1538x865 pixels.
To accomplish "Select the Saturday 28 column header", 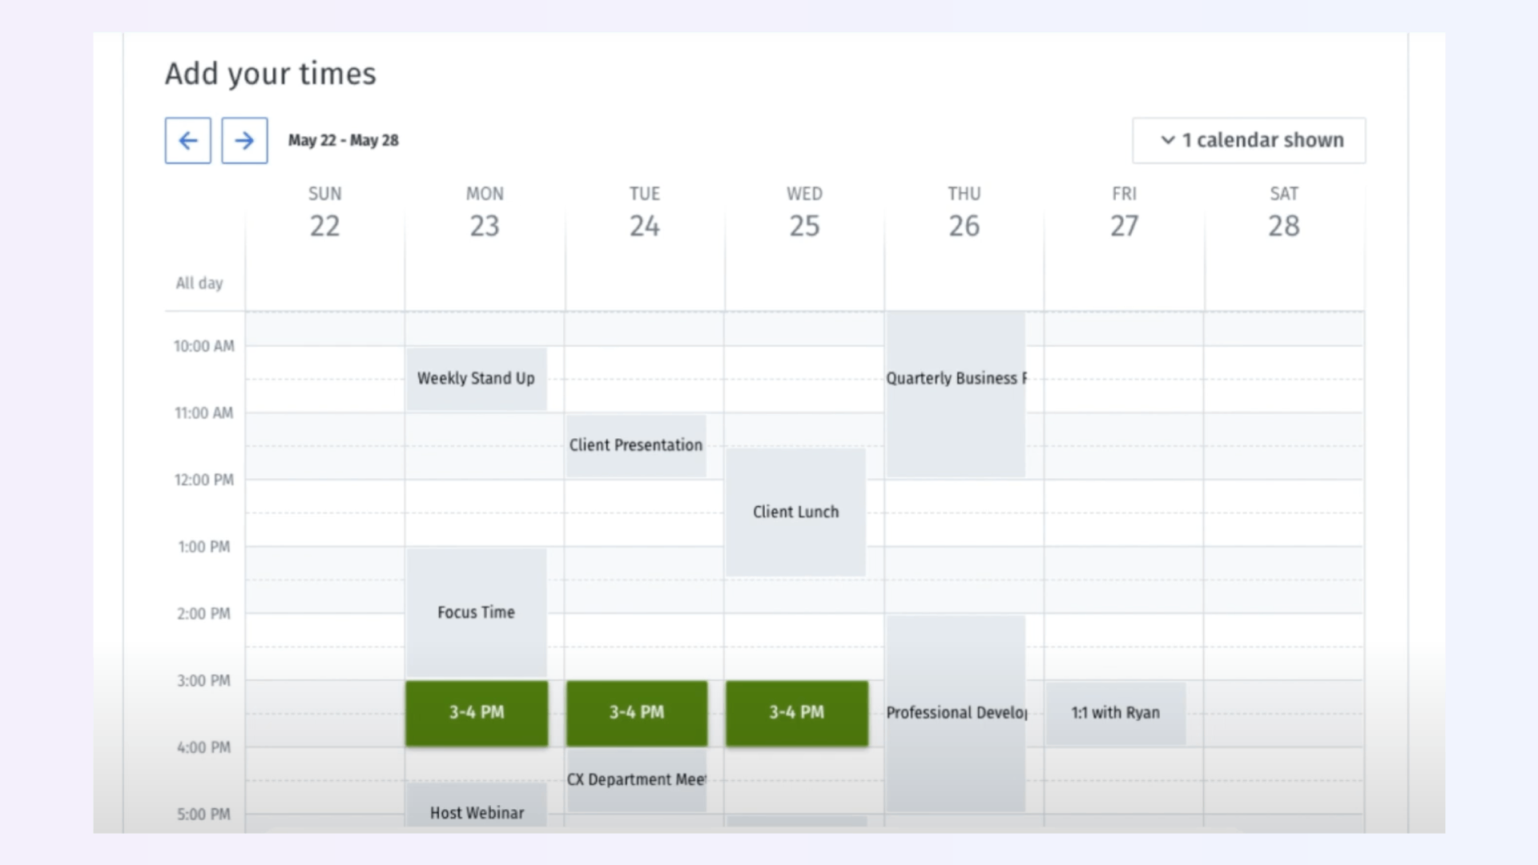I will (1283, 213).
